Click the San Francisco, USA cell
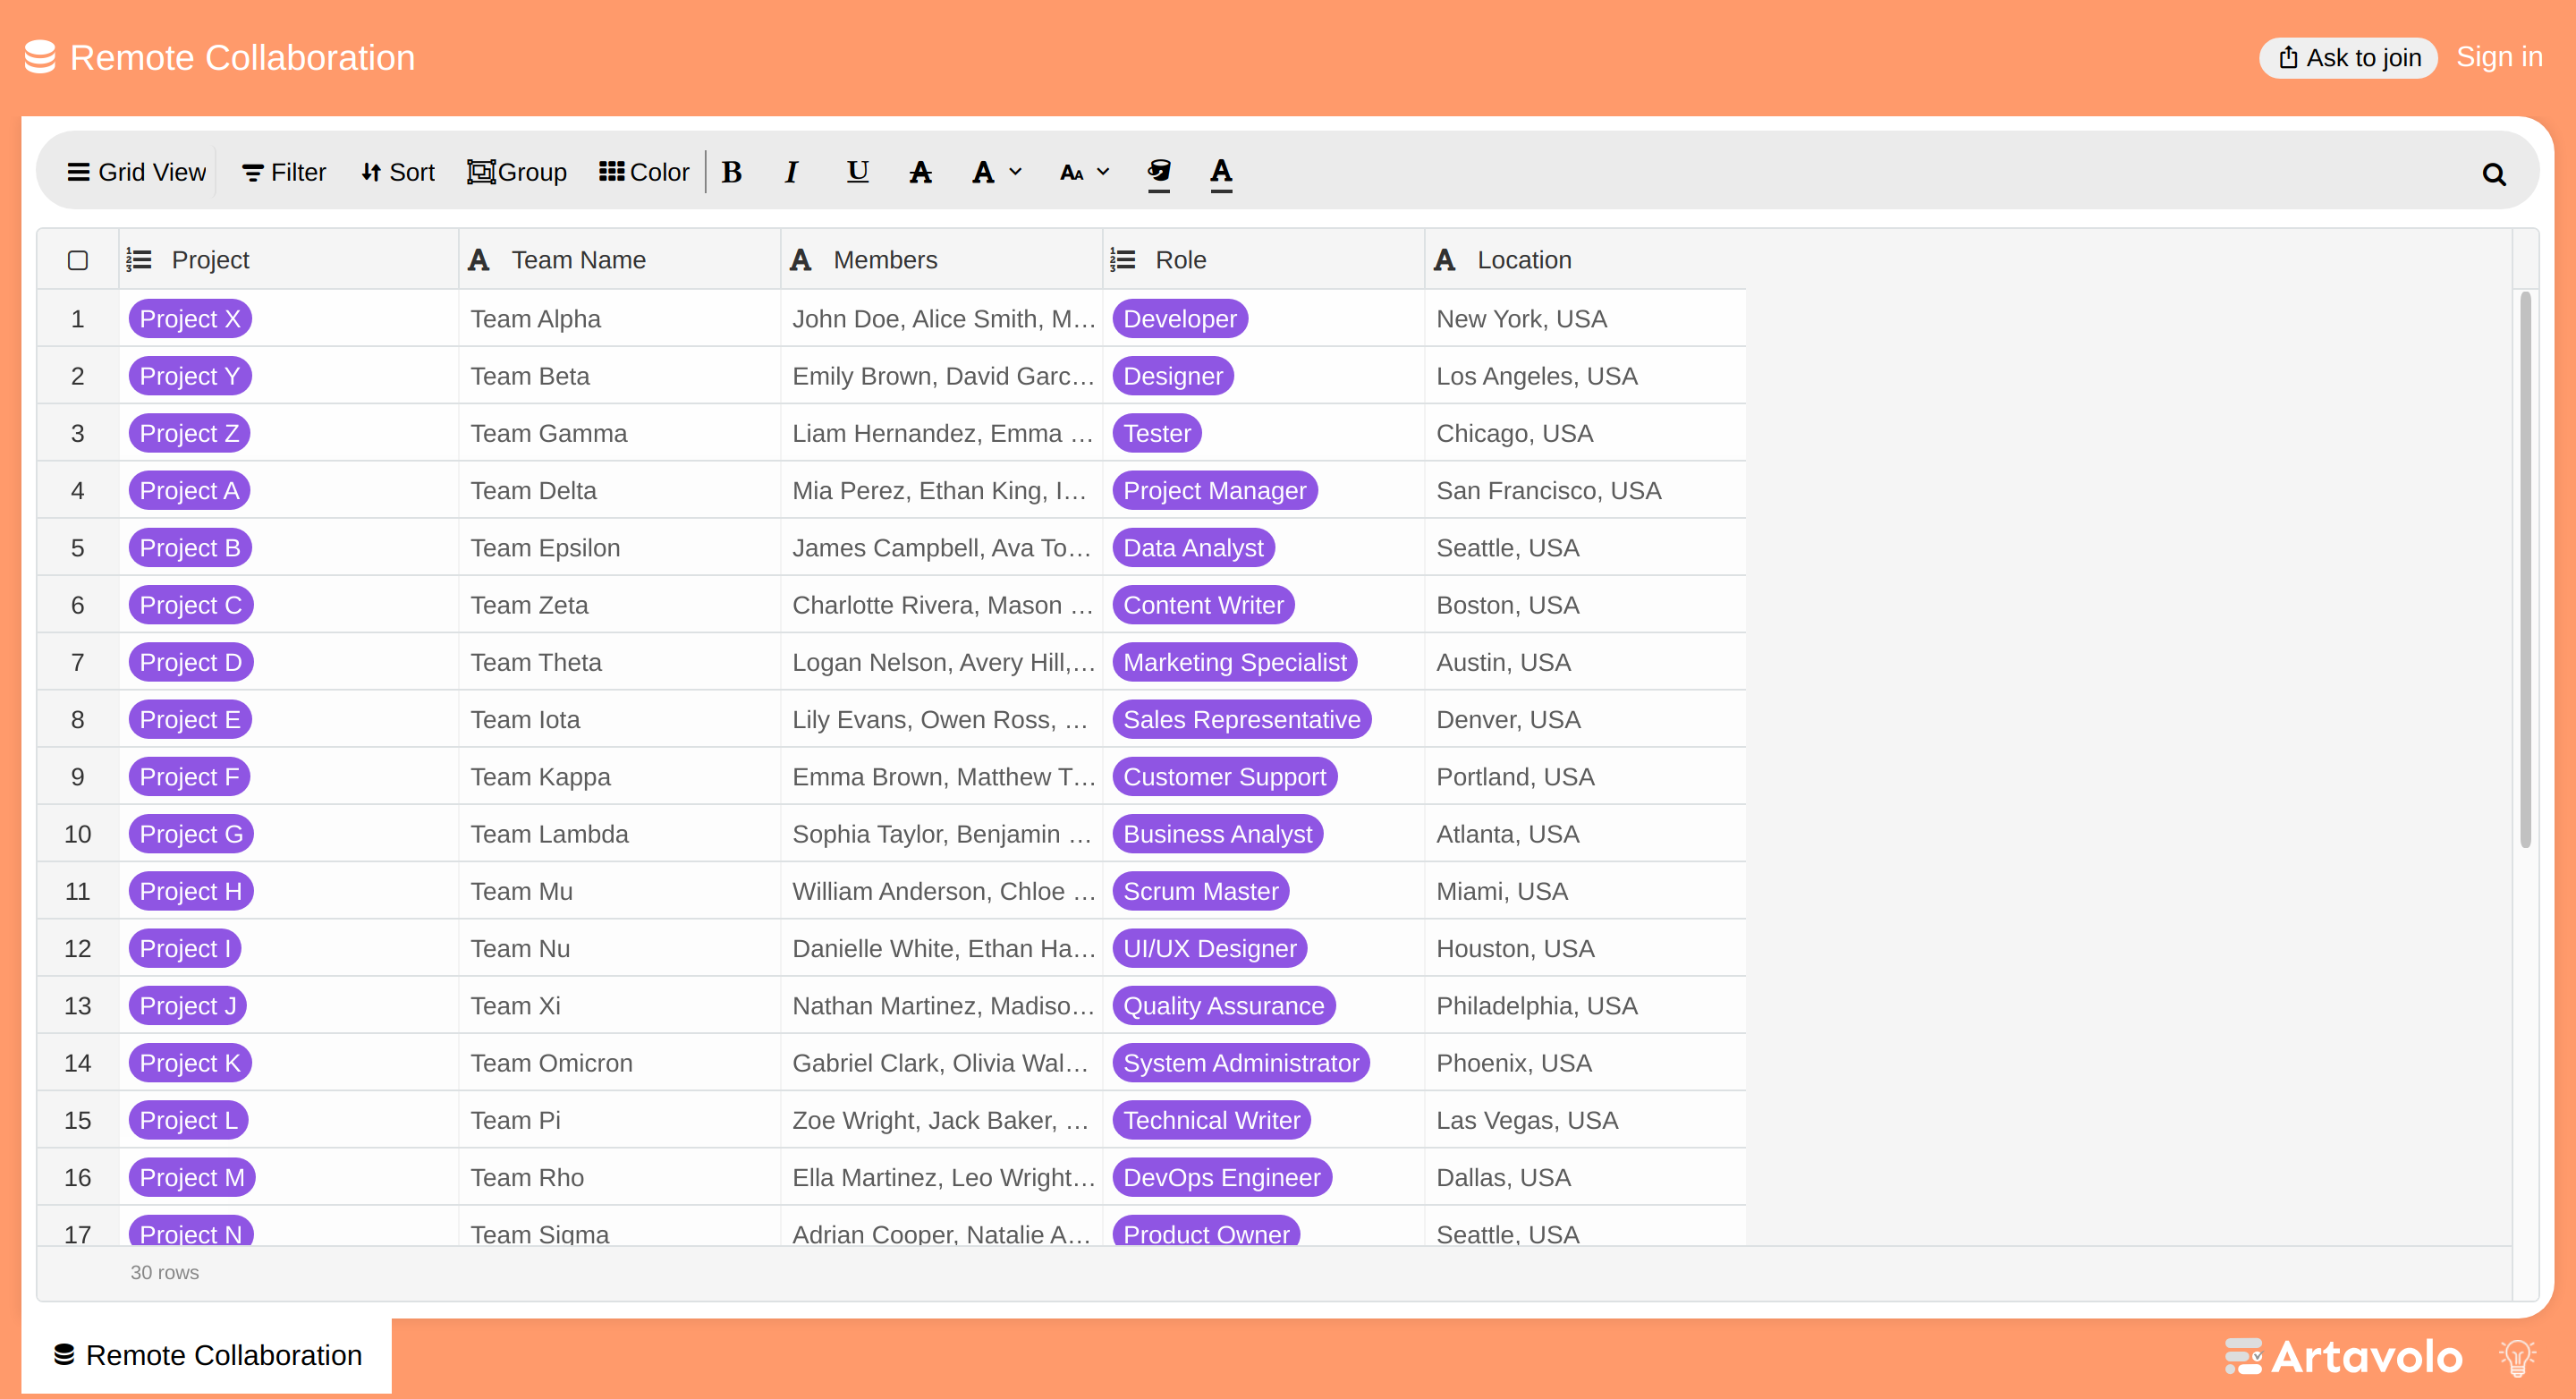Viewport: 2576px width, 1399px height. click(x=1585, y=490)
